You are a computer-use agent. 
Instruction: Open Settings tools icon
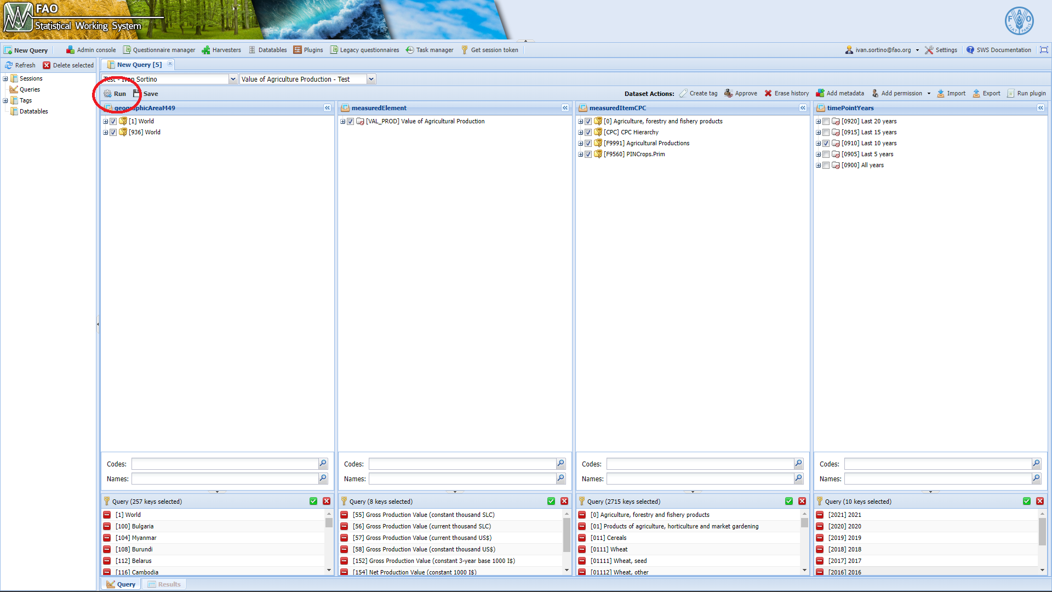click(929, 50)
